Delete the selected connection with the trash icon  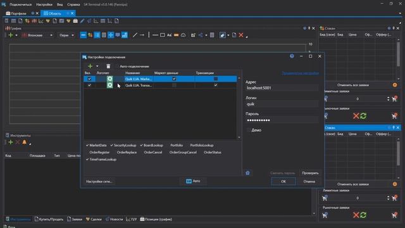(108, 66)
